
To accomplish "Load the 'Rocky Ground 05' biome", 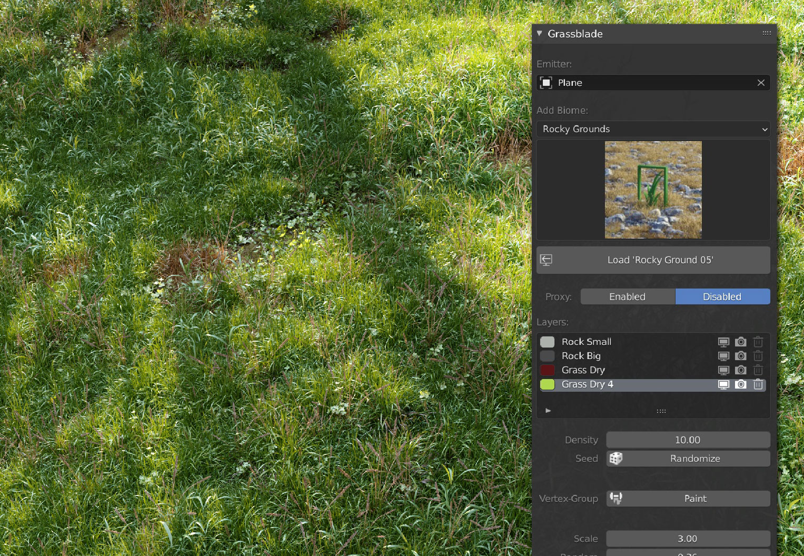I will point(653,260).
